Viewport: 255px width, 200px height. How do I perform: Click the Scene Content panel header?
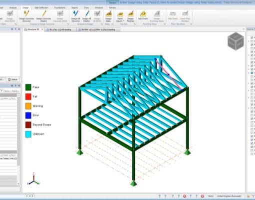point(251,29)
